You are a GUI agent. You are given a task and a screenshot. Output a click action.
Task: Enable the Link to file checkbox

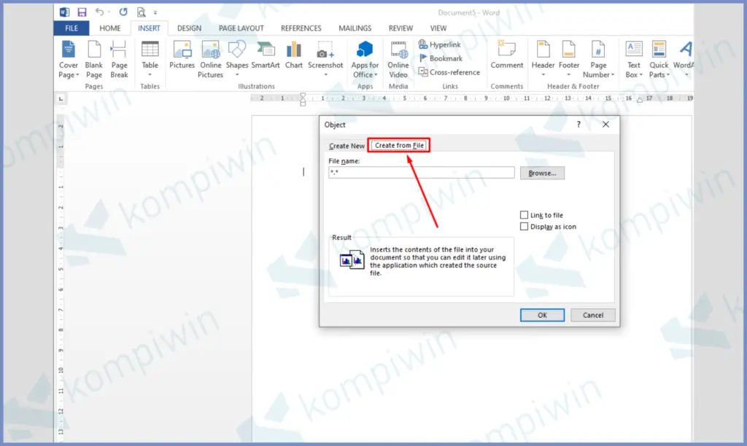tap(523, 215)
